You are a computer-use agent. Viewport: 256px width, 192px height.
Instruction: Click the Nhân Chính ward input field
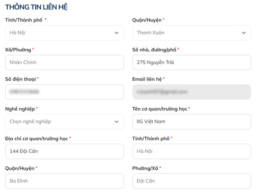coord(64,62)
